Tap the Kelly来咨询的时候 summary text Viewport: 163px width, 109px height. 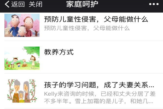(100, 98)
